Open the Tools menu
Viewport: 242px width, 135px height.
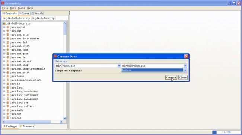pyautogui.click(x=21, y=8)
